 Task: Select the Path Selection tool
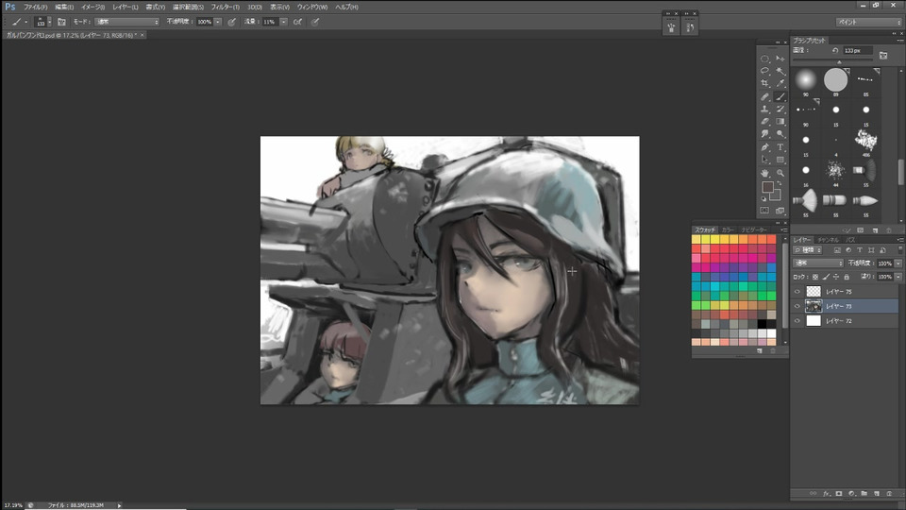[x=764, y=160]
